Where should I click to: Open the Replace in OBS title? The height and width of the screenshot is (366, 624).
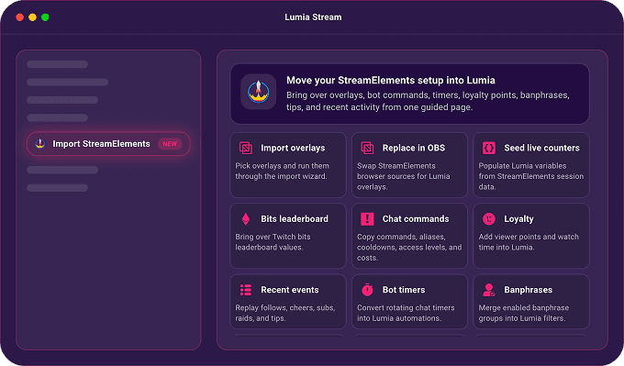pos(414,148)
